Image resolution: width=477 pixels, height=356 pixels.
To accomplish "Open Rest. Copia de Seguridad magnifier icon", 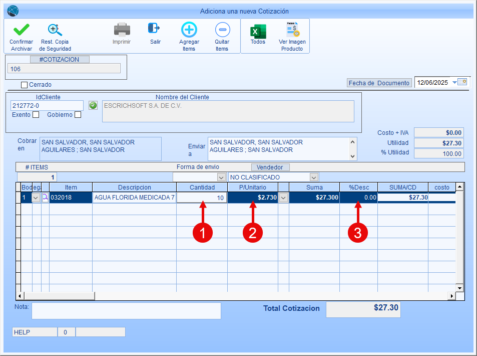I will point(55,30).
